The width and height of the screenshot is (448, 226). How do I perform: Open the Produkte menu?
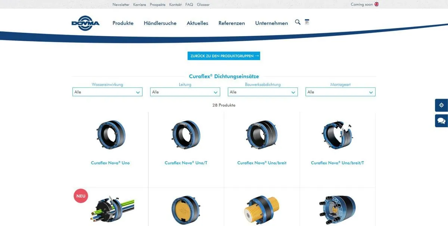[123, 23]
